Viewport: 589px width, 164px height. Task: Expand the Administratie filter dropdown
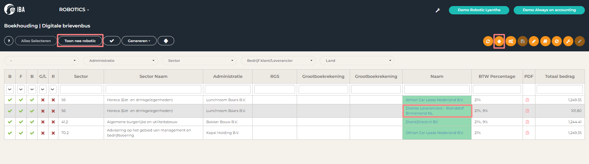pos(120,61)
